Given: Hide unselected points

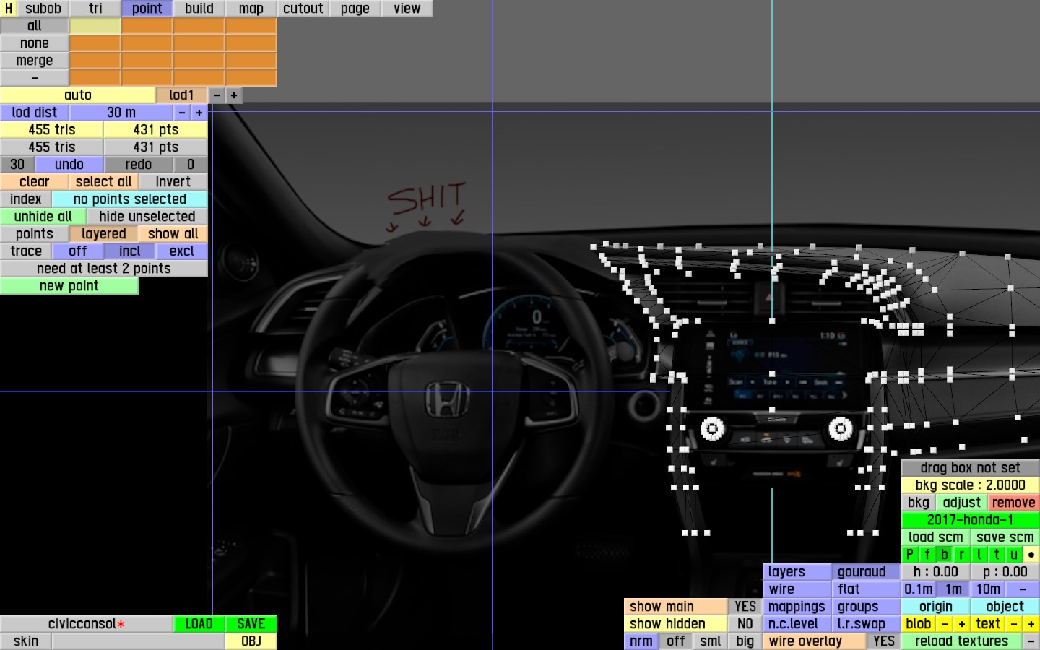Looking at the screenshot, I should point(147,217).
